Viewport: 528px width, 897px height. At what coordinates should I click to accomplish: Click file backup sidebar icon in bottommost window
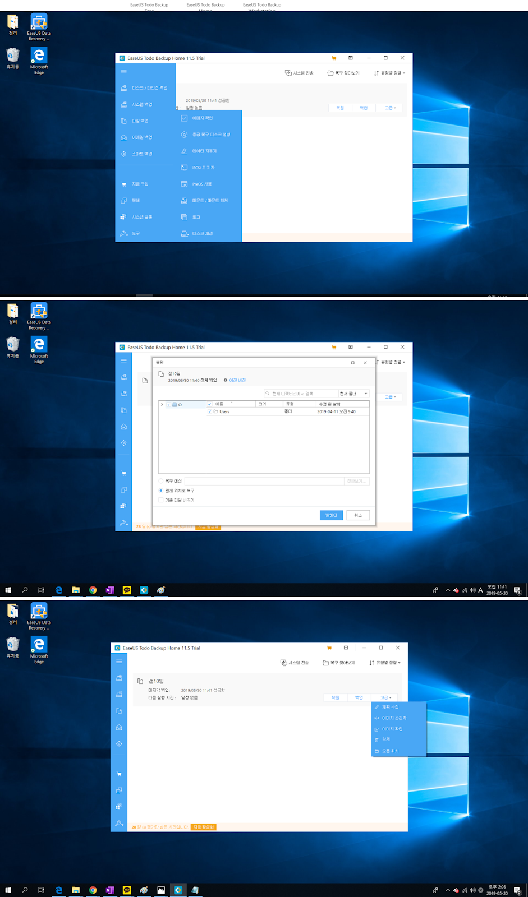[x=119, y=711]
